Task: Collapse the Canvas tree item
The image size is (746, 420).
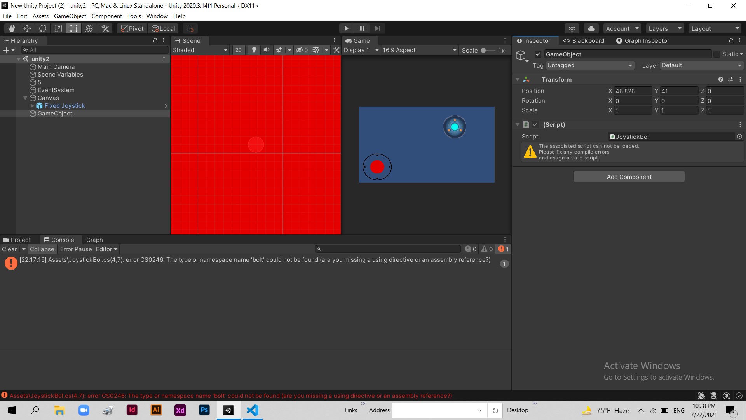Action: pos(25,98)
